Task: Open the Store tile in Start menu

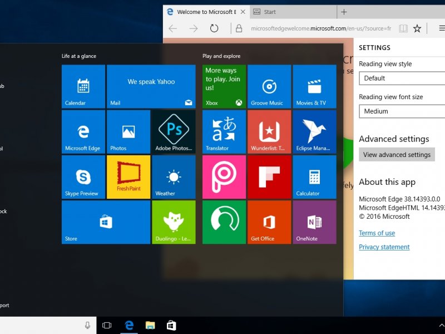Action: tap(106, 222)
